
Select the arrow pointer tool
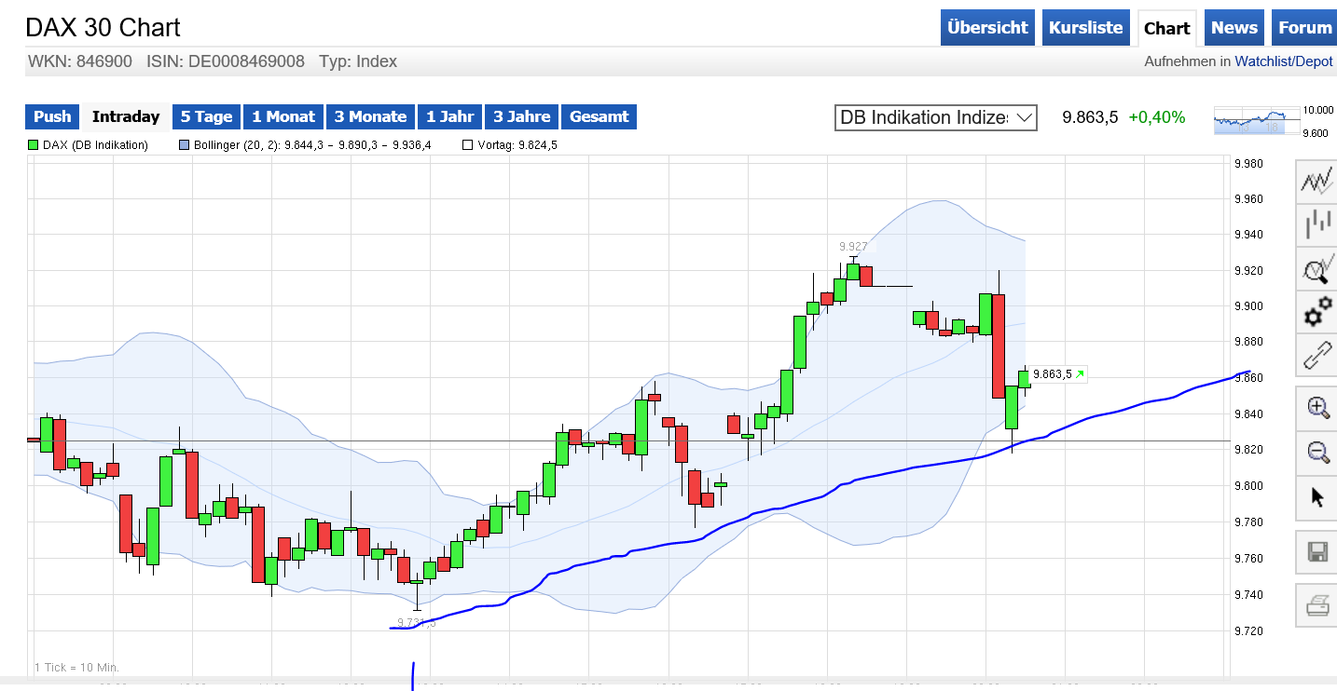(x=1316, y=496)
